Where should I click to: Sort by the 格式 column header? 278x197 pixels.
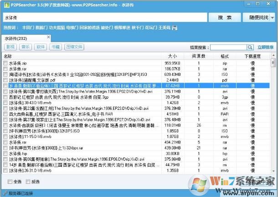225,56
